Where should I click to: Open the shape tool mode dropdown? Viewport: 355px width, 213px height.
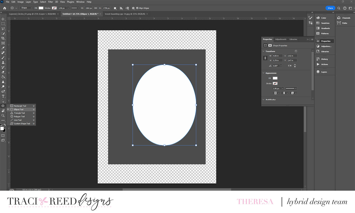click(26, 8)
